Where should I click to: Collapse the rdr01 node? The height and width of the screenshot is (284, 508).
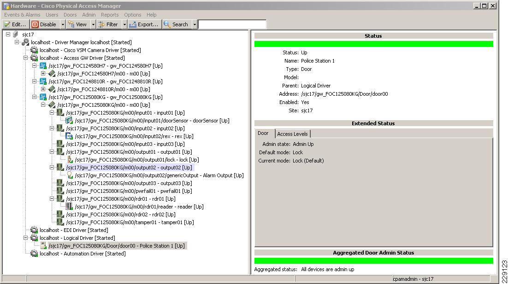52,199
